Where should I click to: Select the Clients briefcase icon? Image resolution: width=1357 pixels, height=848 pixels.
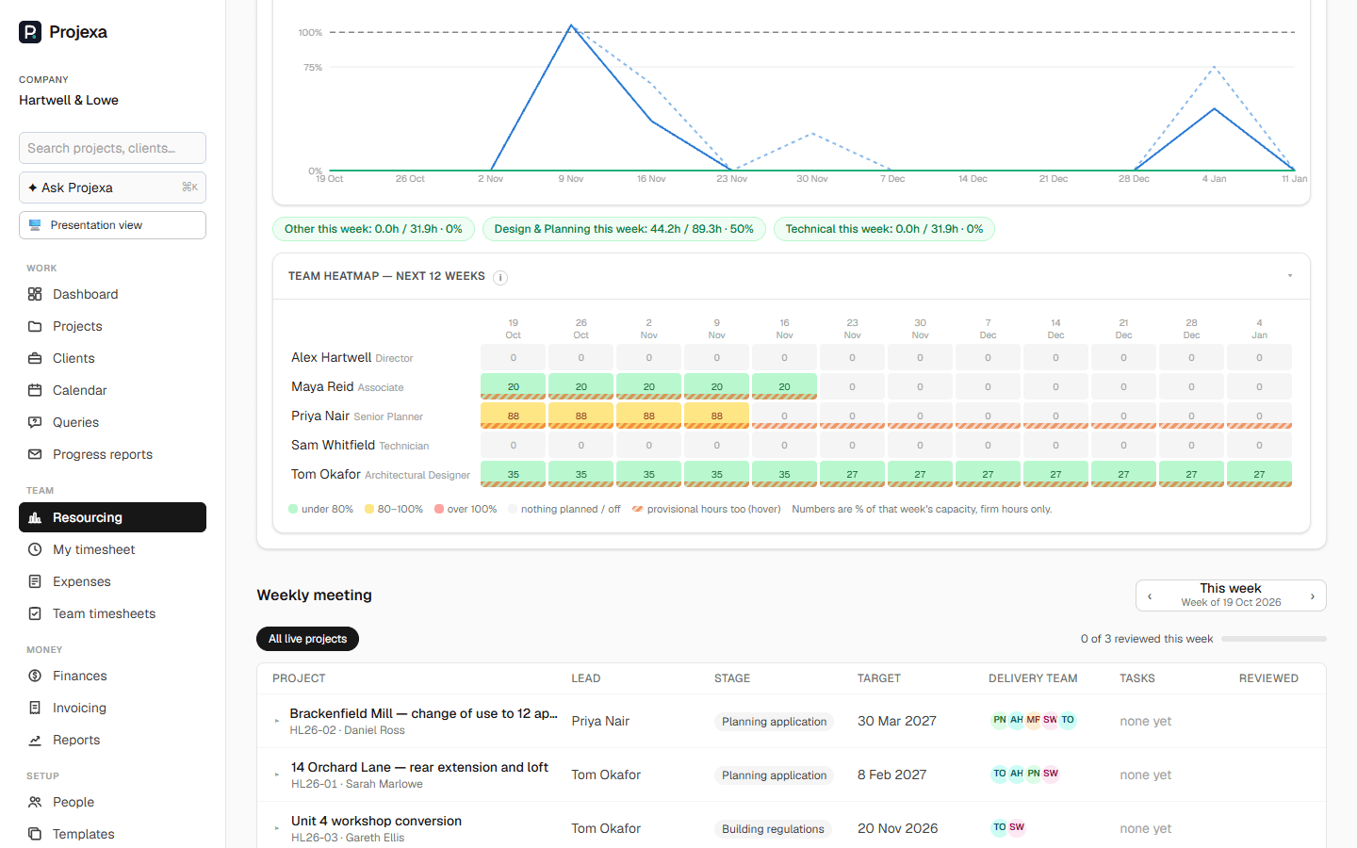pos(35,358)
